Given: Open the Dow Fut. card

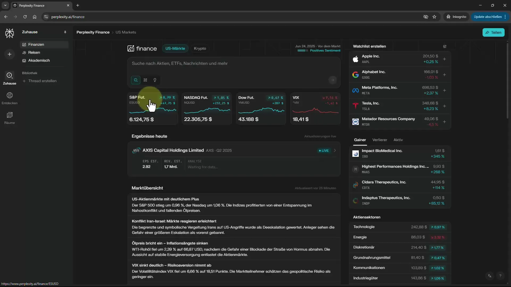Looking at the screenshot, I should pyautogui.click(x=261, y=108).
